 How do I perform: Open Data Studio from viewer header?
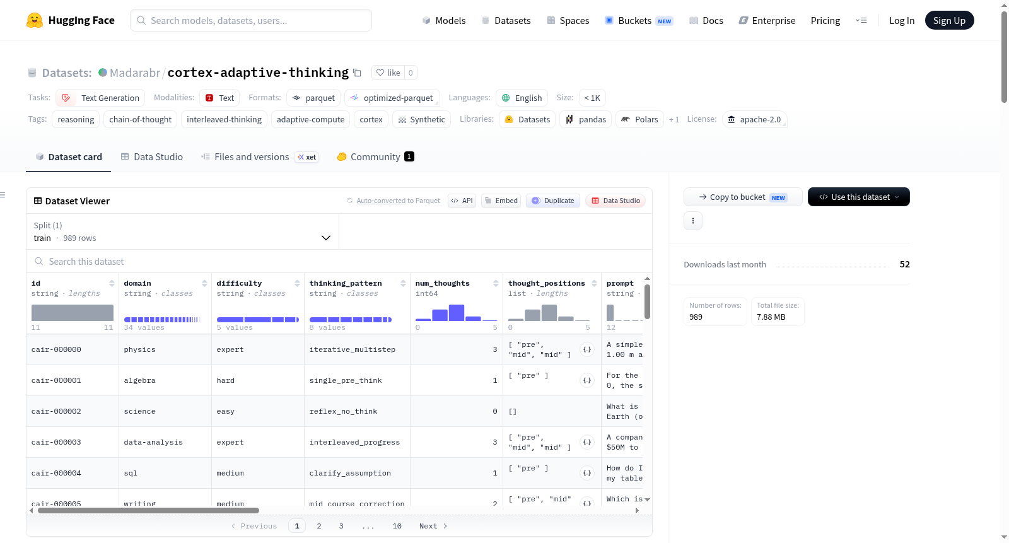coord(615,201)
